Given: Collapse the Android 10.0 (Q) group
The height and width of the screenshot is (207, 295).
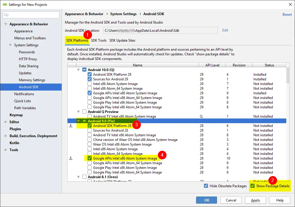Looking at the screenshot, I should click(79, 70).
